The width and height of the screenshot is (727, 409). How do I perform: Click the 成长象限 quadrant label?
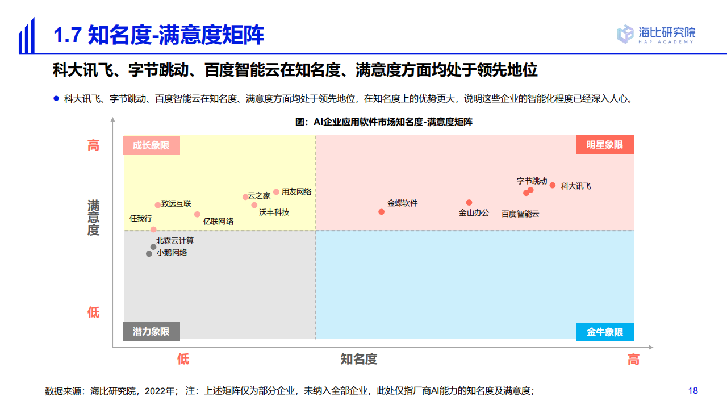151,145
